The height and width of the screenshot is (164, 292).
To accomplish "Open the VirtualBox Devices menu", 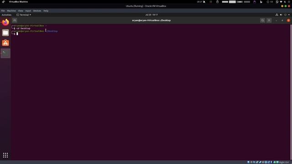I will pyautogui.click(x=37, y=11).
